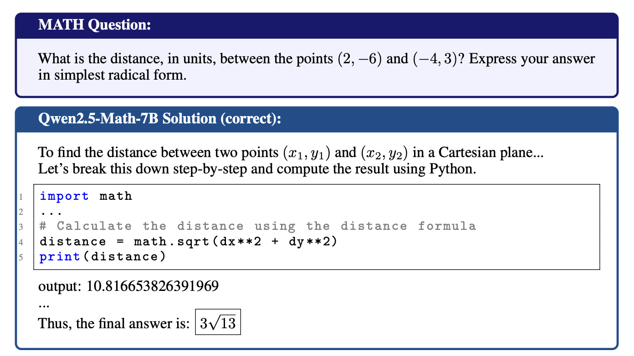Click the word Python in solution text
The height and width of the screenshot is (356, 634).
[x=451, y=169]
